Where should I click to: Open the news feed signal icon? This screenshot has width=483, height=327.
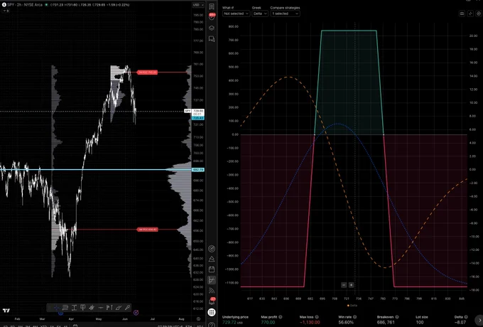tap(212, 290)
